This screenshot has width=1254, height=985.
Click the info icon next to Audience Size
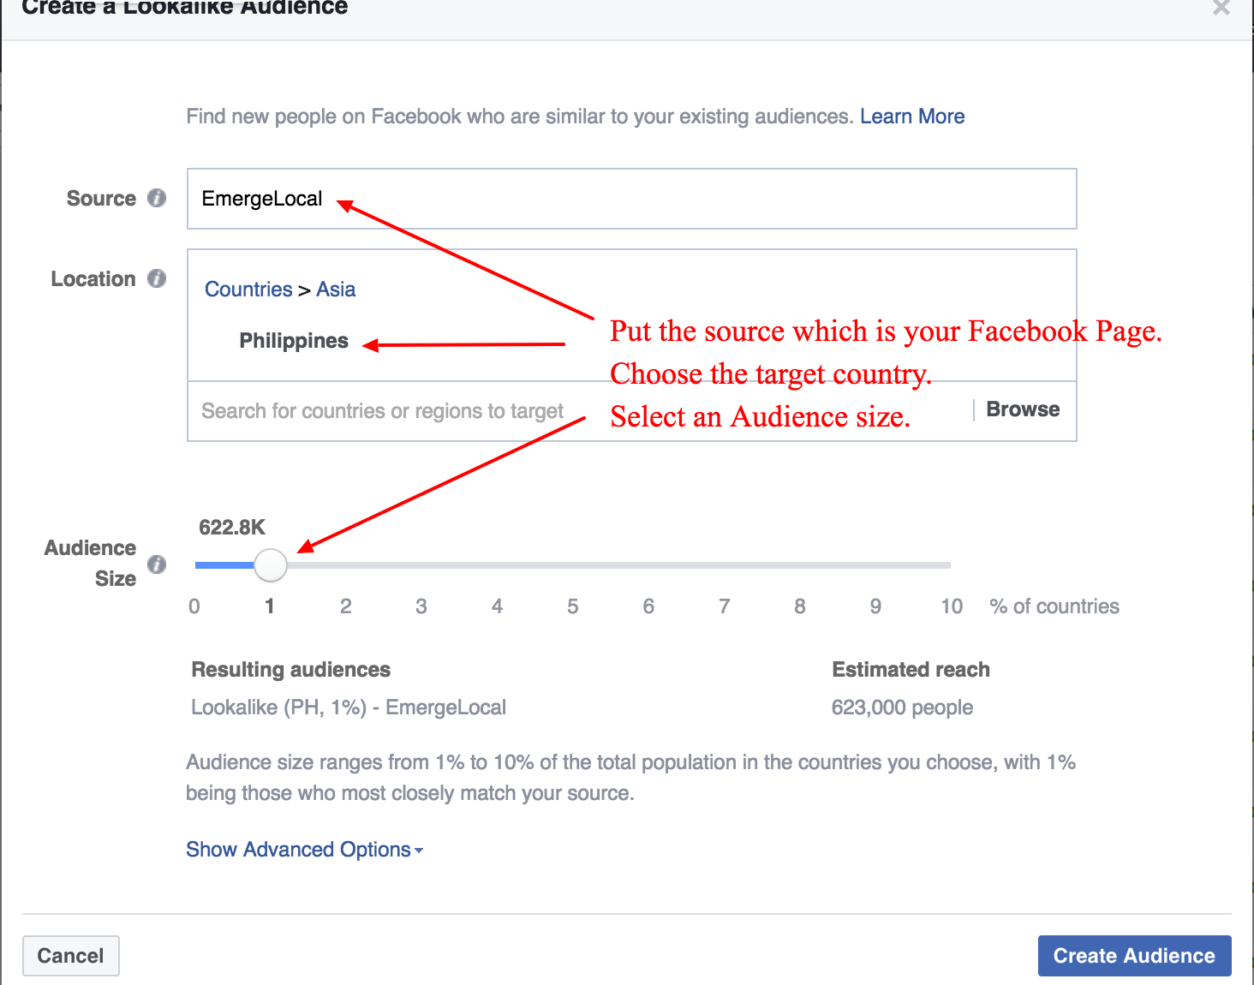tap(157, 564)
